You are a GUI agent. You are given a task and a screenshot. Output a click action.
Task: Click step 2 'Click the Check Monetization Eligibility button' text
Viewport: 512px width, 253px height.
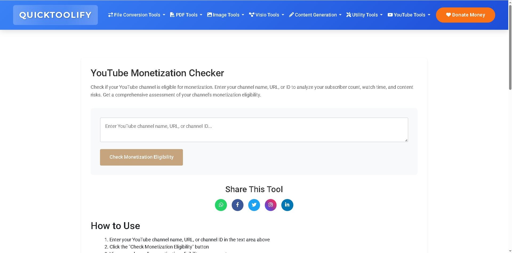click(159, 247)
